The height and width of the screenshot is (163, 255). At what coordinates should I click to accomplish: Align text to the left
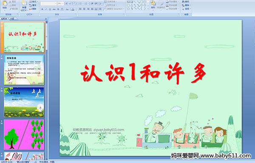click(x=80, y=9)
